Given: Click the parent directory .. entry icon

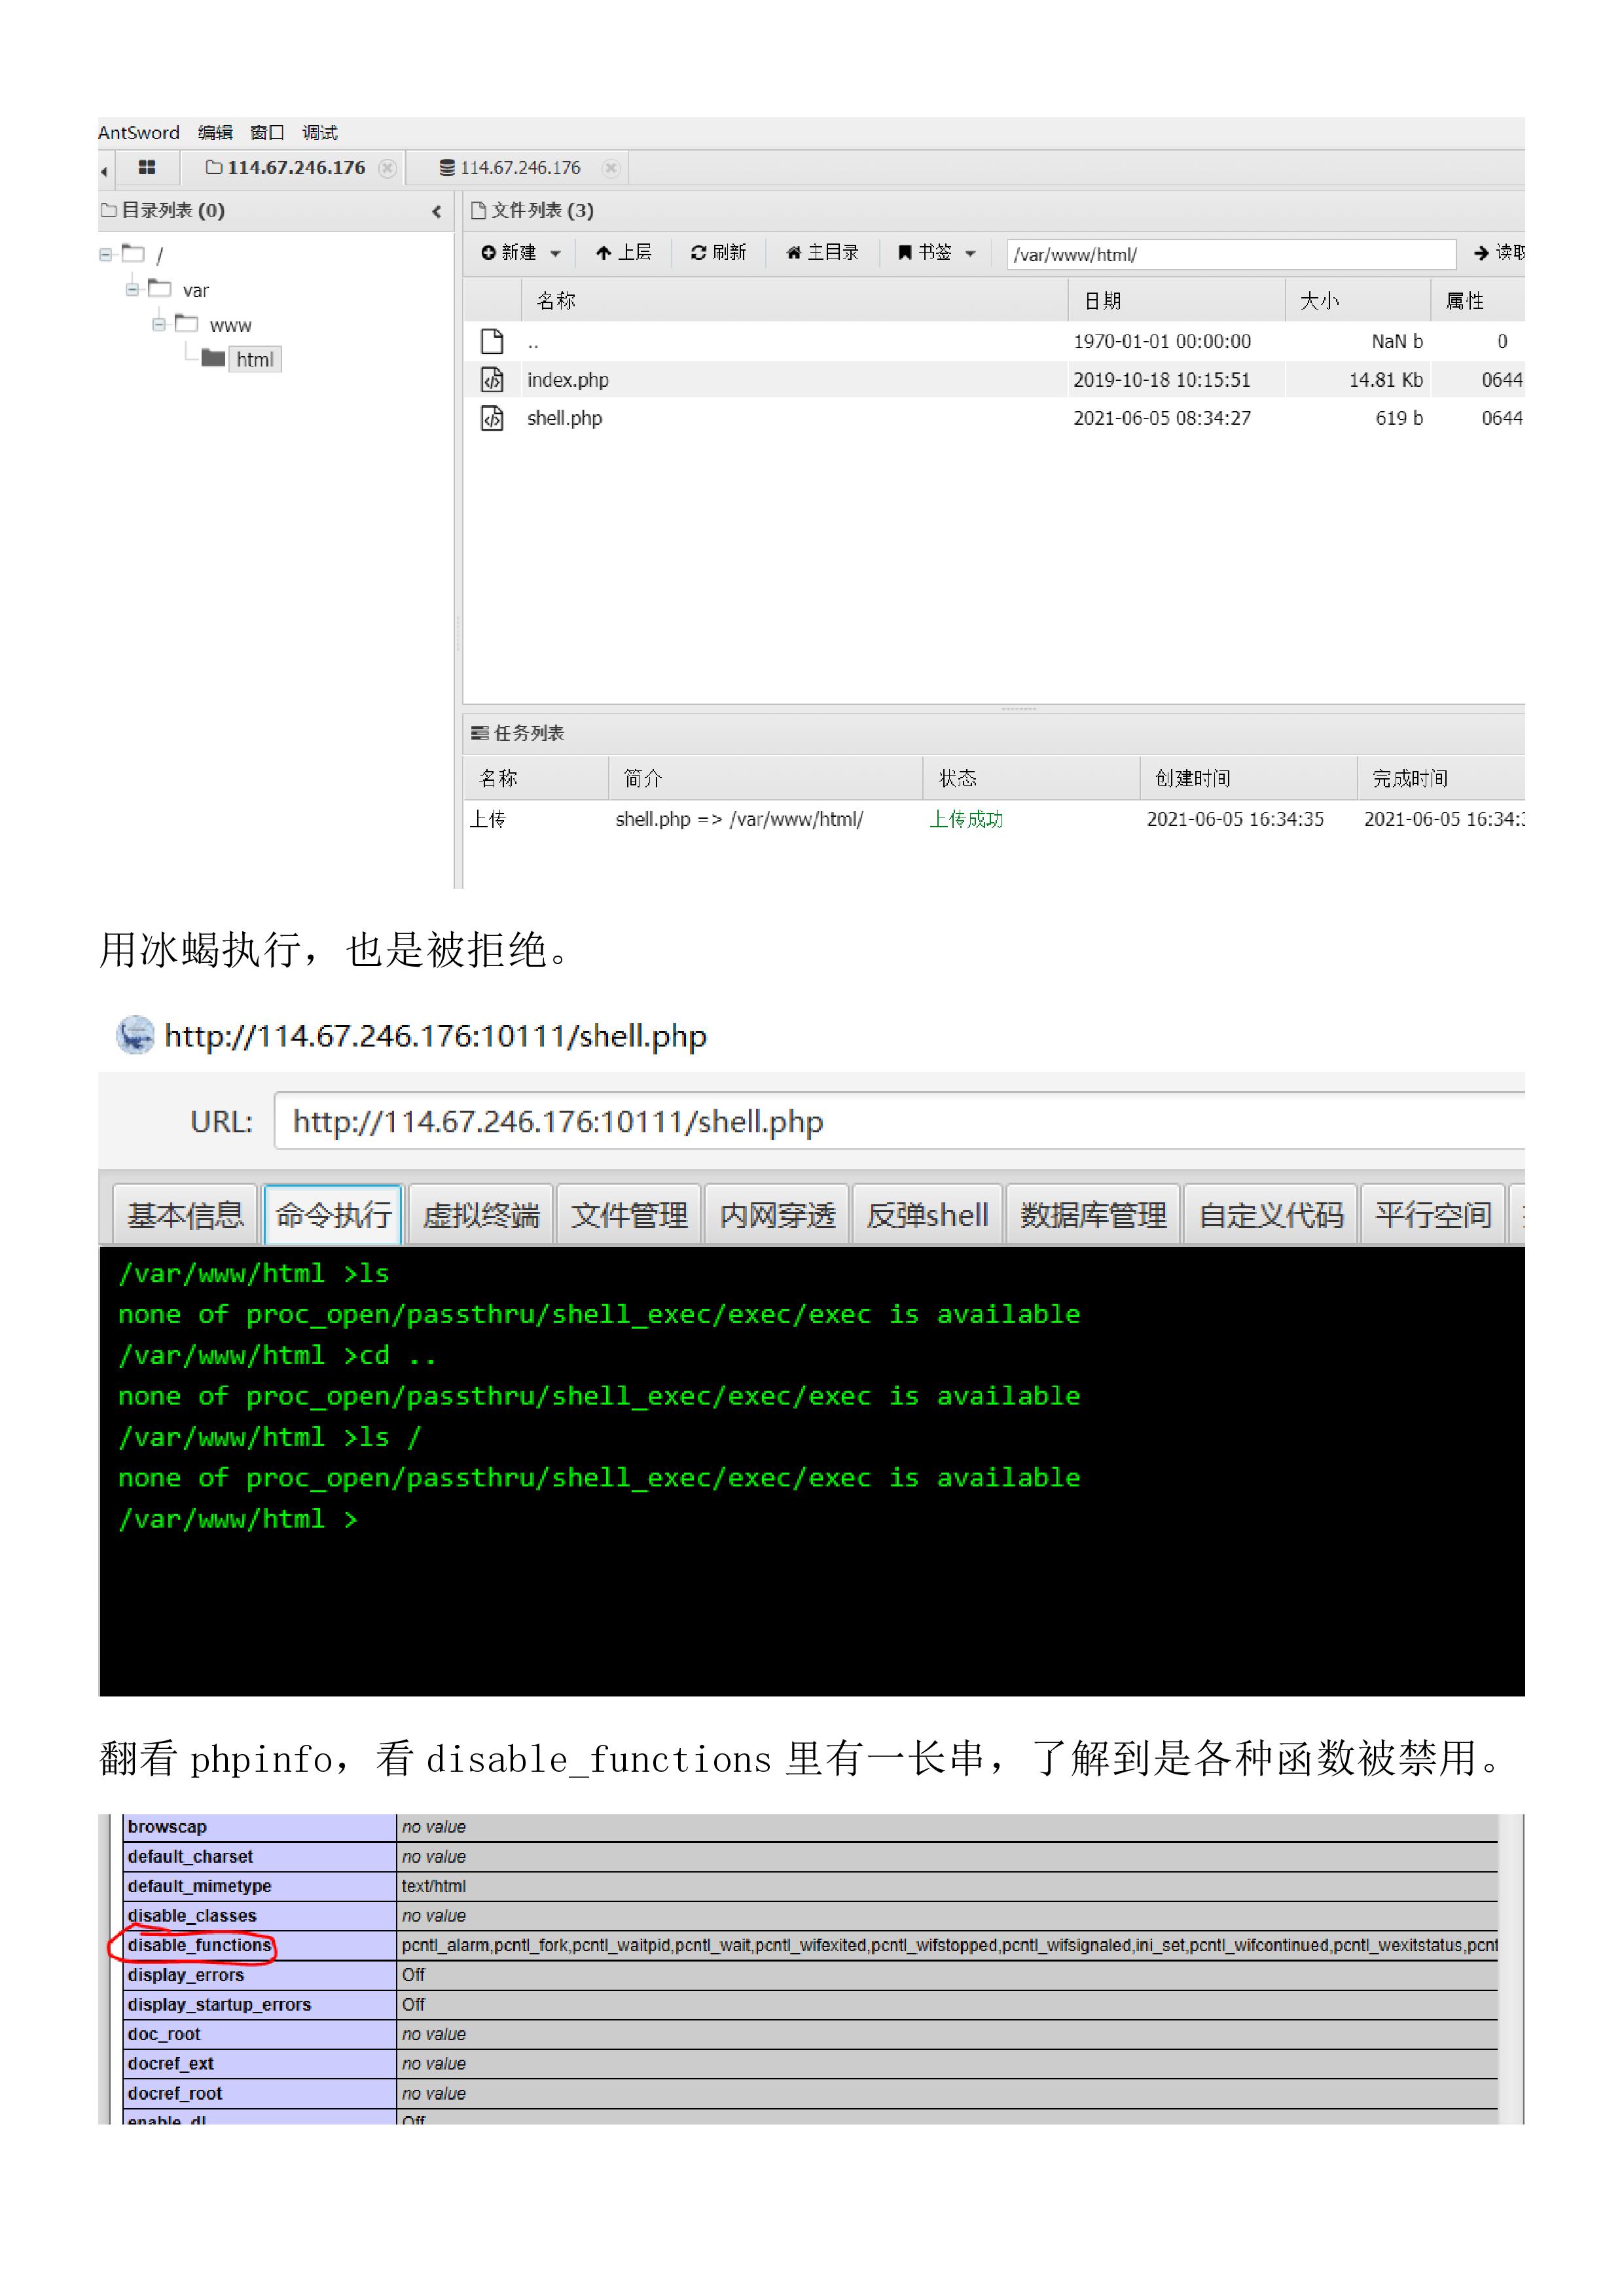Looking at the screenshot, I should (x=492, y=342).
